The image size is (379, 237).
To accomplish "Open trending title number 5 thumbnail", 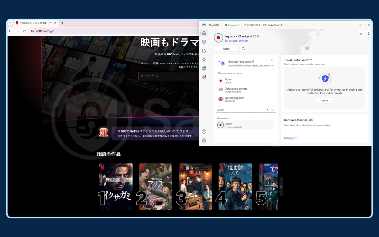I will pyautogui.click(x=268, y=186).
